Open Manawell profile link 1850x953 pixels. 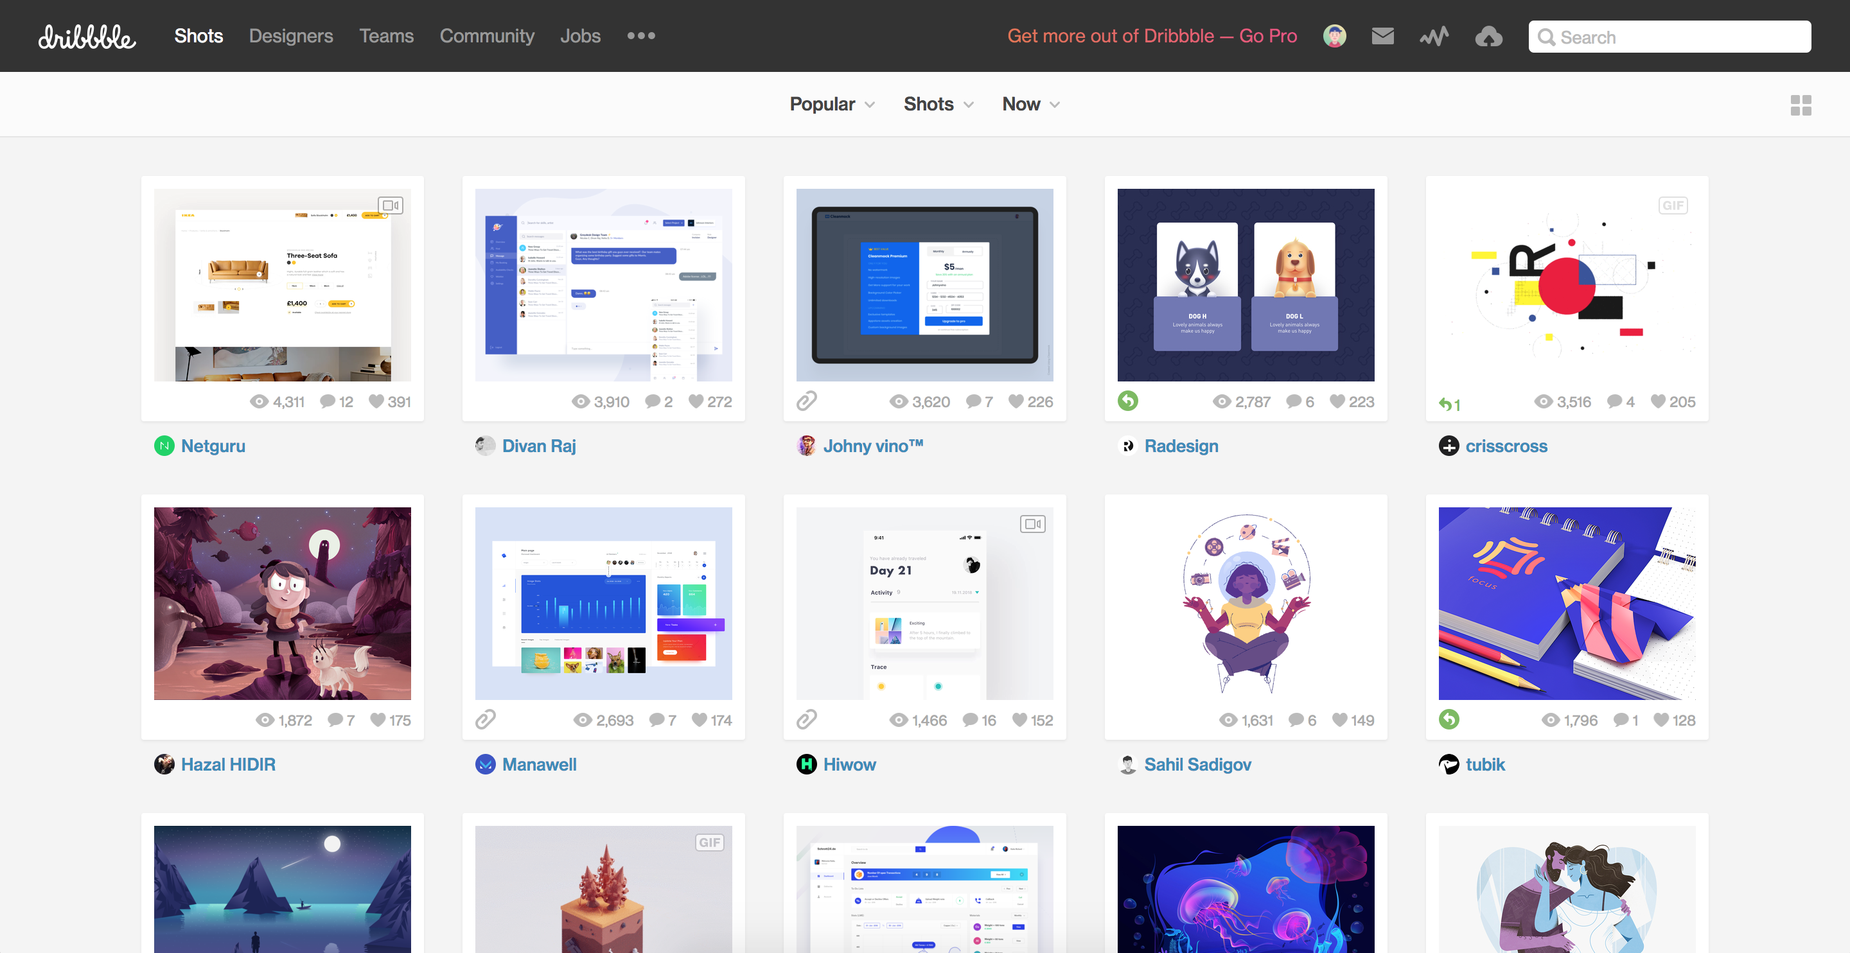(540, 764)
